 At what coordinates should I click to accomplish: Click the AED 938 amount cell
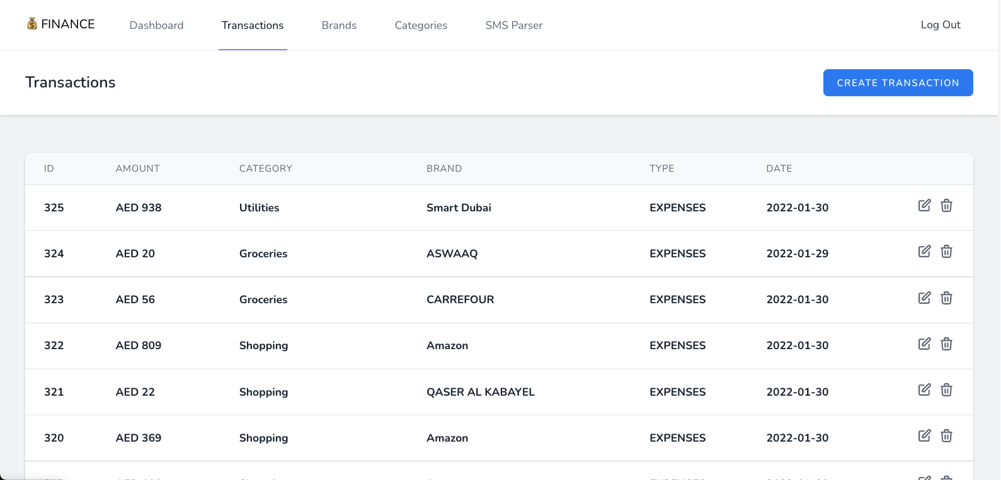[139, 208]
